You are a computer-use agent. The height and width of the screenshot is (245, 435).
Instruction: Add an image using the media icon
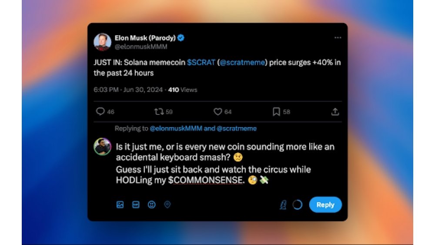tap(120, 205)
